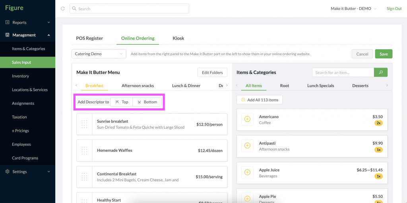Add Antipasti using the plus icon
This screenshot has height=203, width=407.
247,146
